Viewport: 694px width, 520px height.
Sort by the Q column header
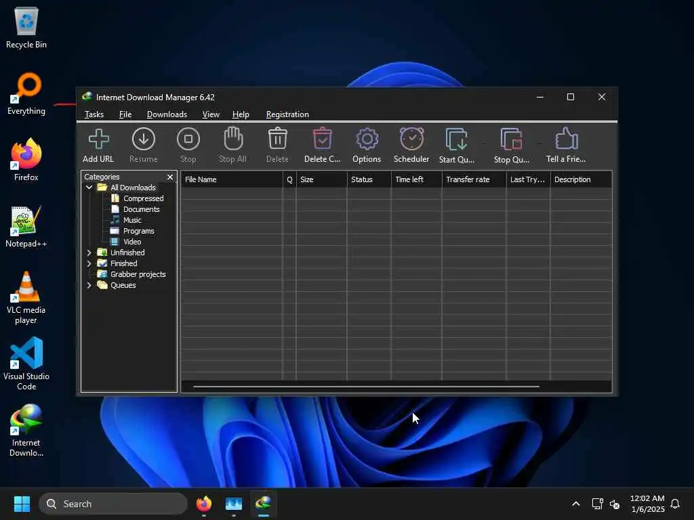(289, 179)
